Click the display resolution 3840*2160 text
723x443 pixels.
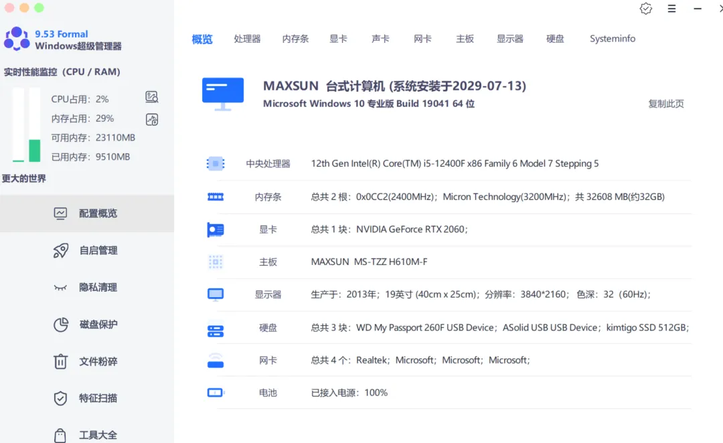click(x=544, y=294)
